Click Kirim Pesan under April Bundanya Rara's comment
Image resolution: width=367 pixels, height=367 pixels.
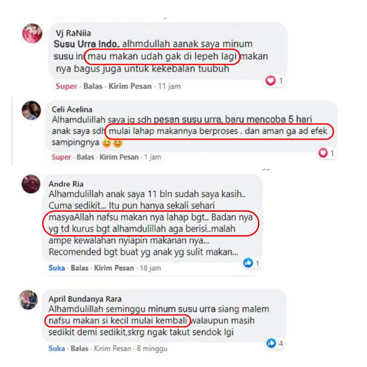coord(112,348)
